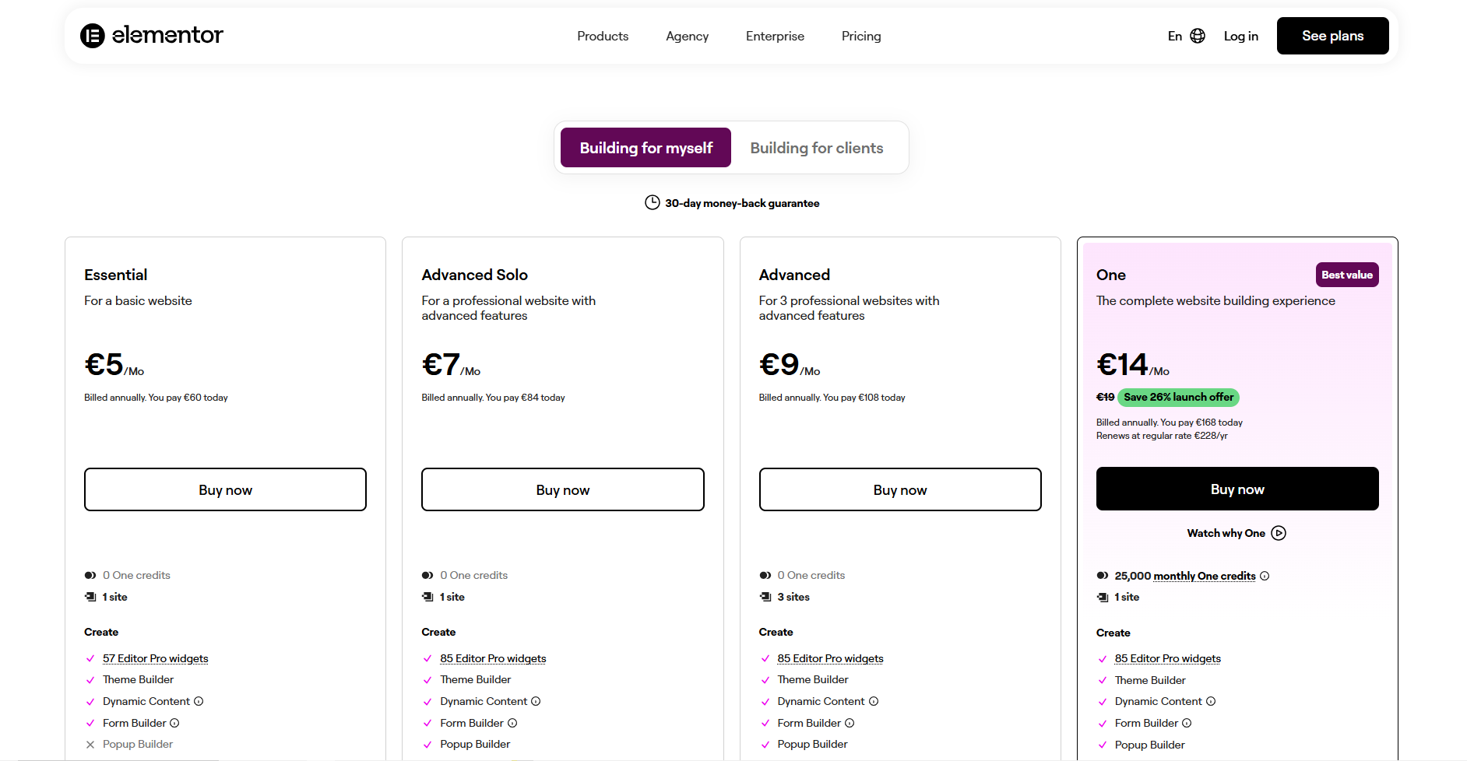Viewport: 1467px width, 761px height.
Task: Buy the Advanced €9 plan
Action: point(900,489)
